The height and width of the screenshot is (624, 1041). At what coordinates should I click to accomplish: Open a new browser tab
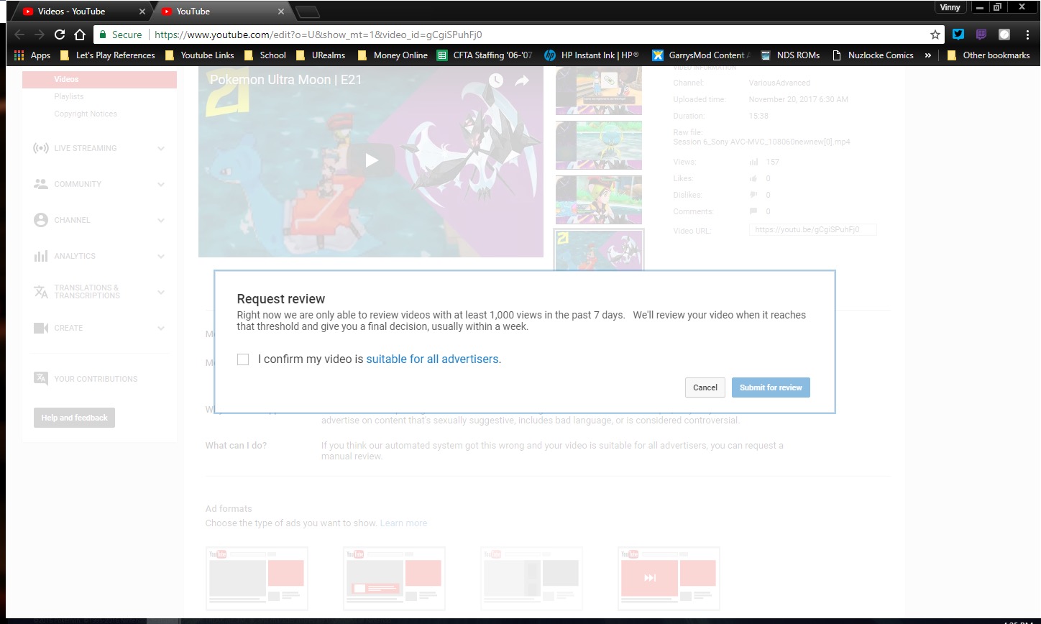click(x=307, y=12)
